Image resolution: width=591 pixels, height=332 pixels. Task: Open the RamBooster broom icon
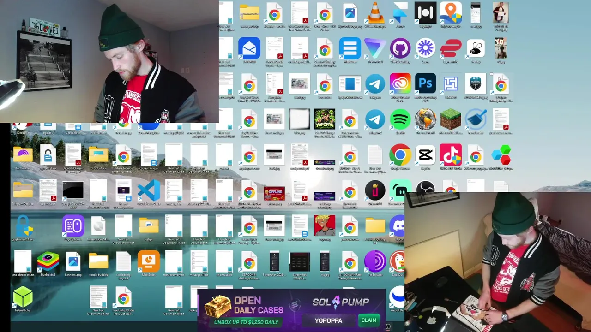point(476,120)
